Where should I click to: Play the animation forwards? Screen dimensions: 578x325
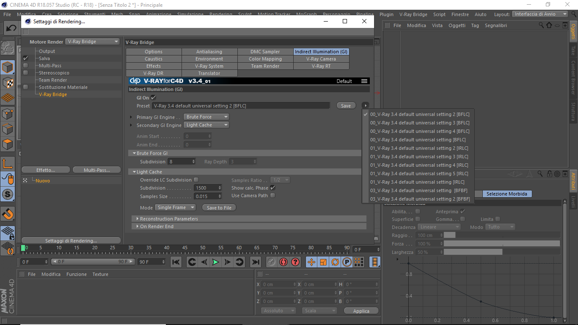(x=215, y=262)
